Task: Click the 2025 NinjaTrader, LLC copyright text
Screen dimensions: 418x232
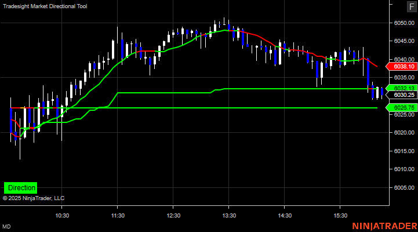Action: pos(34,198)
